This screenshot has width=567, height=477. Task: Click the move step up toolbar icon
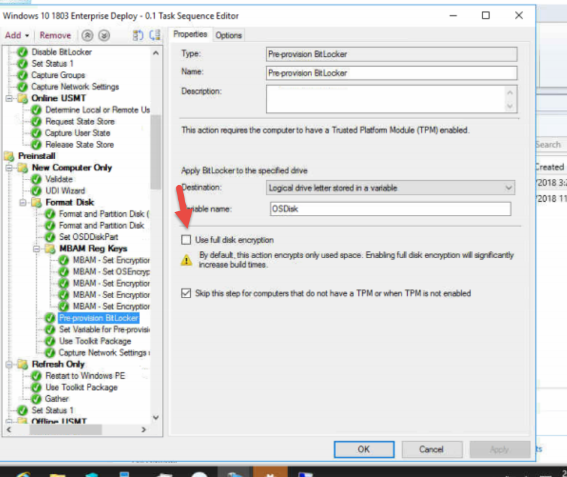click(87, 35)
